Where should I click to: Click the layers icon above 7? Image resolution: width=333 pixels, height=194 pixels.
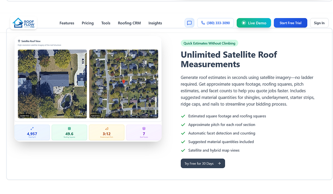[144, 129]
